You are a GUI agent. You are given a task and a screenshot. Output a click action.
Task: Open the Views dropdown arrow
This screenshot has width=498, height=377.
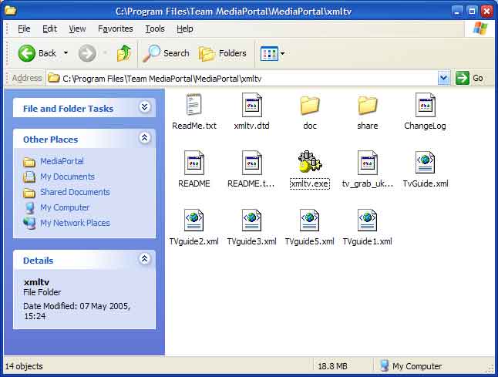pos(282,53)
